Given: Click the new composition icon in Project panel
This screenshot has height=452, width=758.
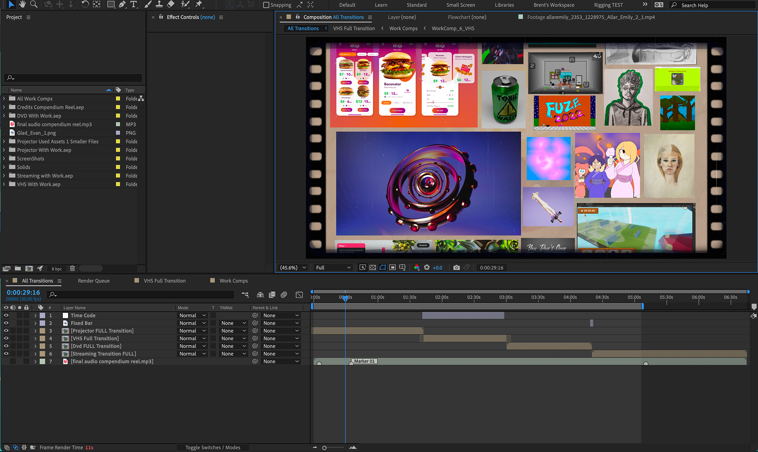Looking at the screenshot, I should [29, 269].
